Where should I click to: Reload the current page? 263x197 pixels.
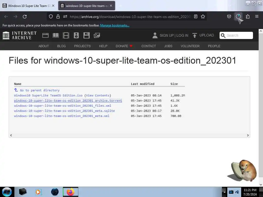pyautogui.click(x=25, y=17)
